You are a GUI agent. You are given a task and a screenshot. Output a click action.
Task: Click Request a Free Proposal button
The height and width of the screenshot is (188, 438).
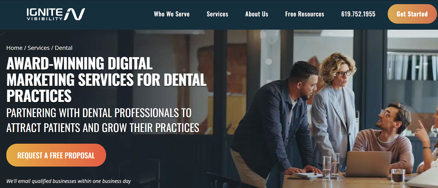pos(56,155)
